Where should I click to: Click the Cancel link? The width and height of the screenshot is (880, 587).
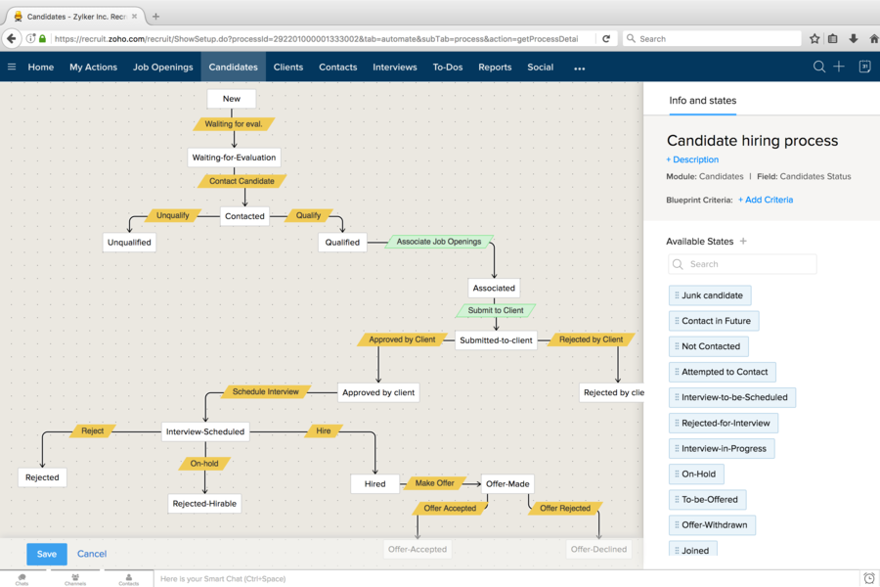[92, 554]
